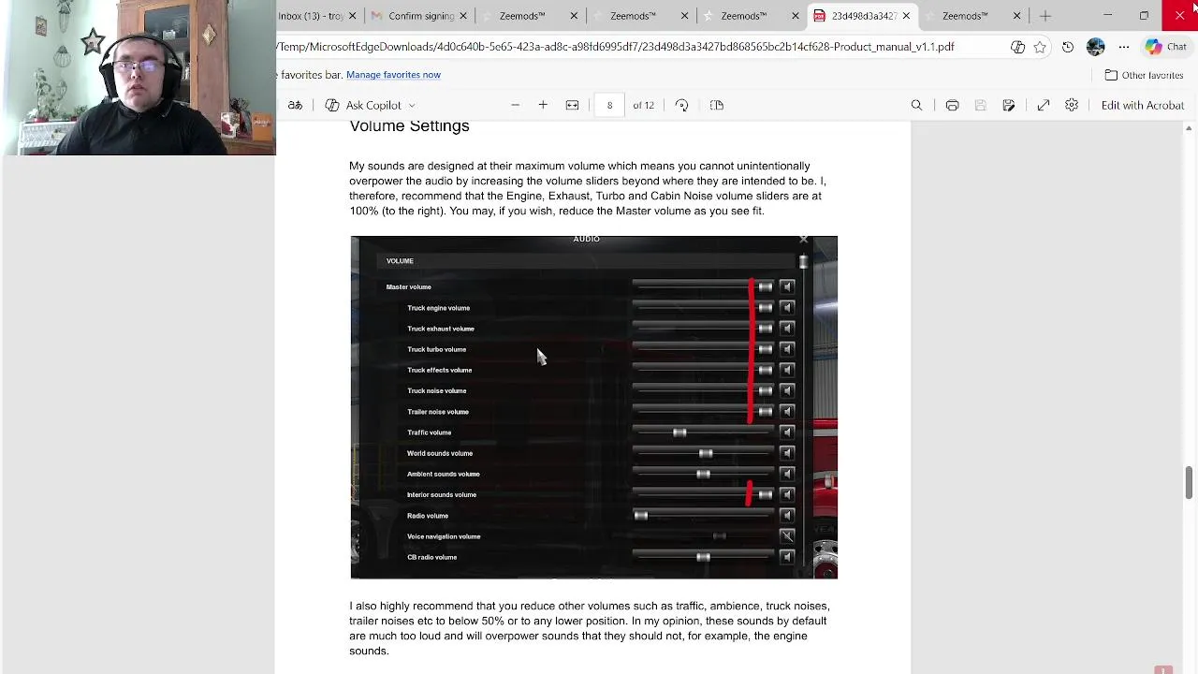Mute Traffic volume speaker icon
Image resolution: width=1198 pixels, height=674 pixels.
coord(787,432)
